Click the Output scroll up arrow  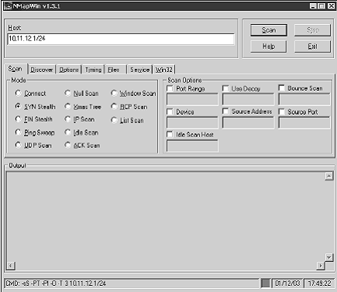click(328, 177)
